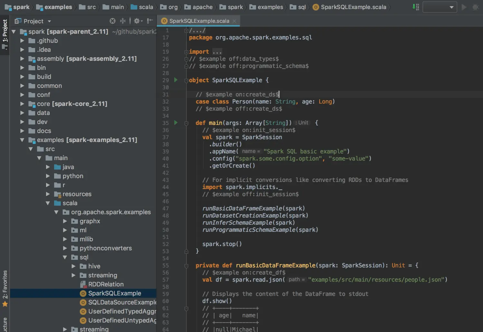This screenshot has width=483, height=332.
Task: Click spark.stop() on line 52
Action: [222, 244]
